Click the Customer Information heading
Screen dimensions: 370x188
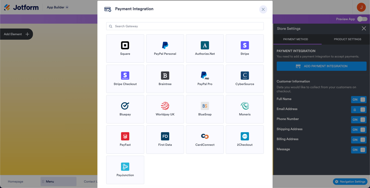(293, 81)
